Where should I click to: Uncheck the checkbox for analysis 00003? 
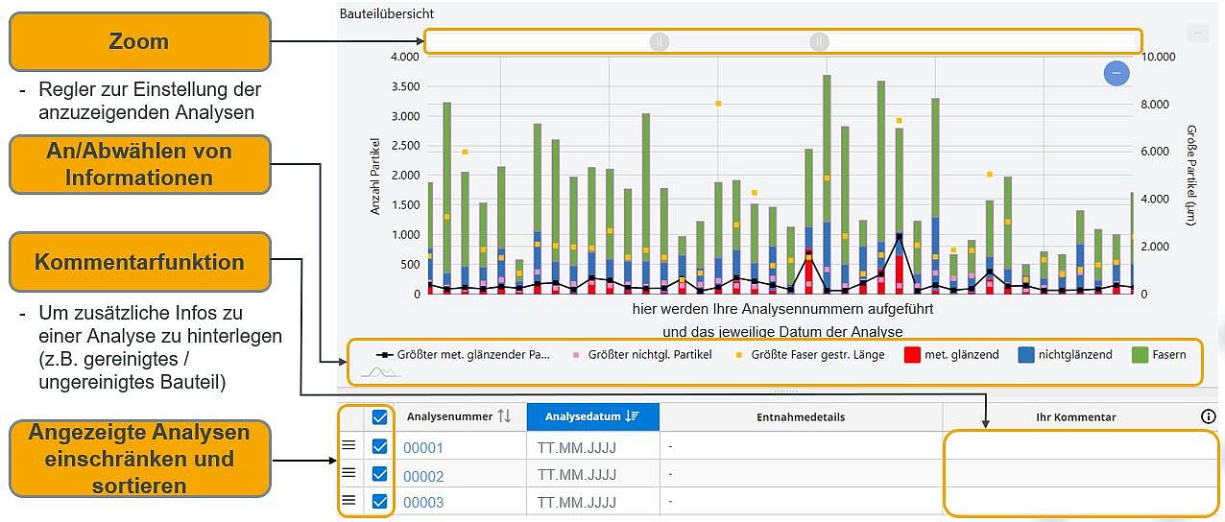379,501
